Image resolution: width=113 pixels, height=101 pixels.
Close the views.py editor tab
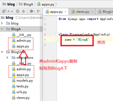[92, 12]
